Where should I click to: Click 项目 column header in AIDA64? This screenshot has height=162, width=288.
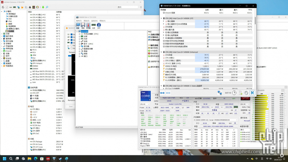(30, 12)
